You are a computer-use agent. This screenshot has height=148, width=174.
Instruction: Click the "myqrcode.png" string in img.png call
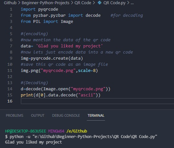coord(58,71)
